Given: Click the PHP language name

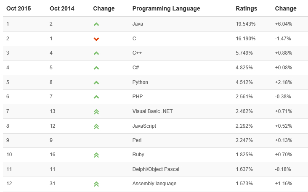Looking at the screenshot, I should 138,97.
